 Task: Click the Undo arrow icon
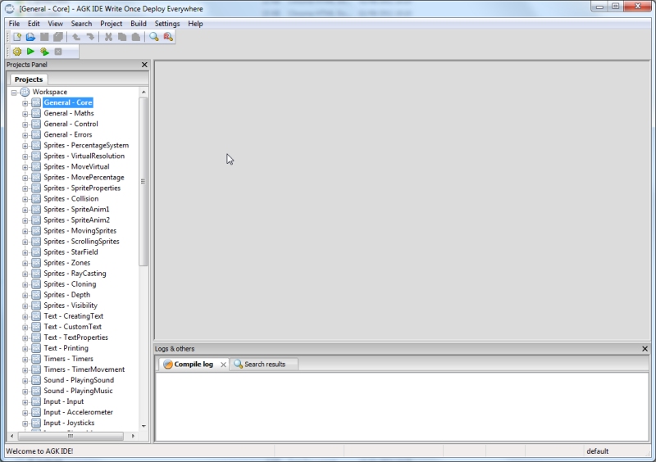pos(76,37)
